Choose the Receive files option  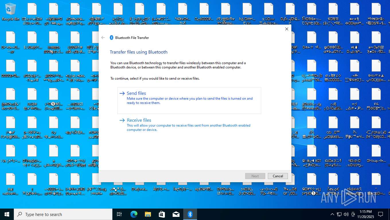pyautogui.click(x=189, y=125)
